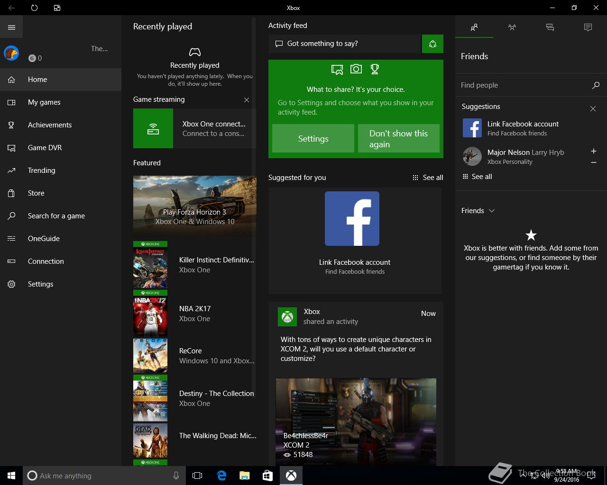Click the Windows Start button
Image resolution: width=607 pixels, height=485 pixels.
[x=11, y=476]
